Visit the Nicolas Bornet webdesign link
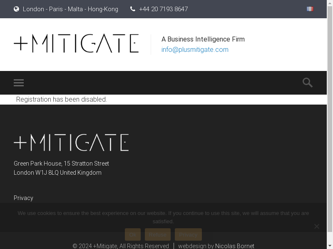 point(234,246)
